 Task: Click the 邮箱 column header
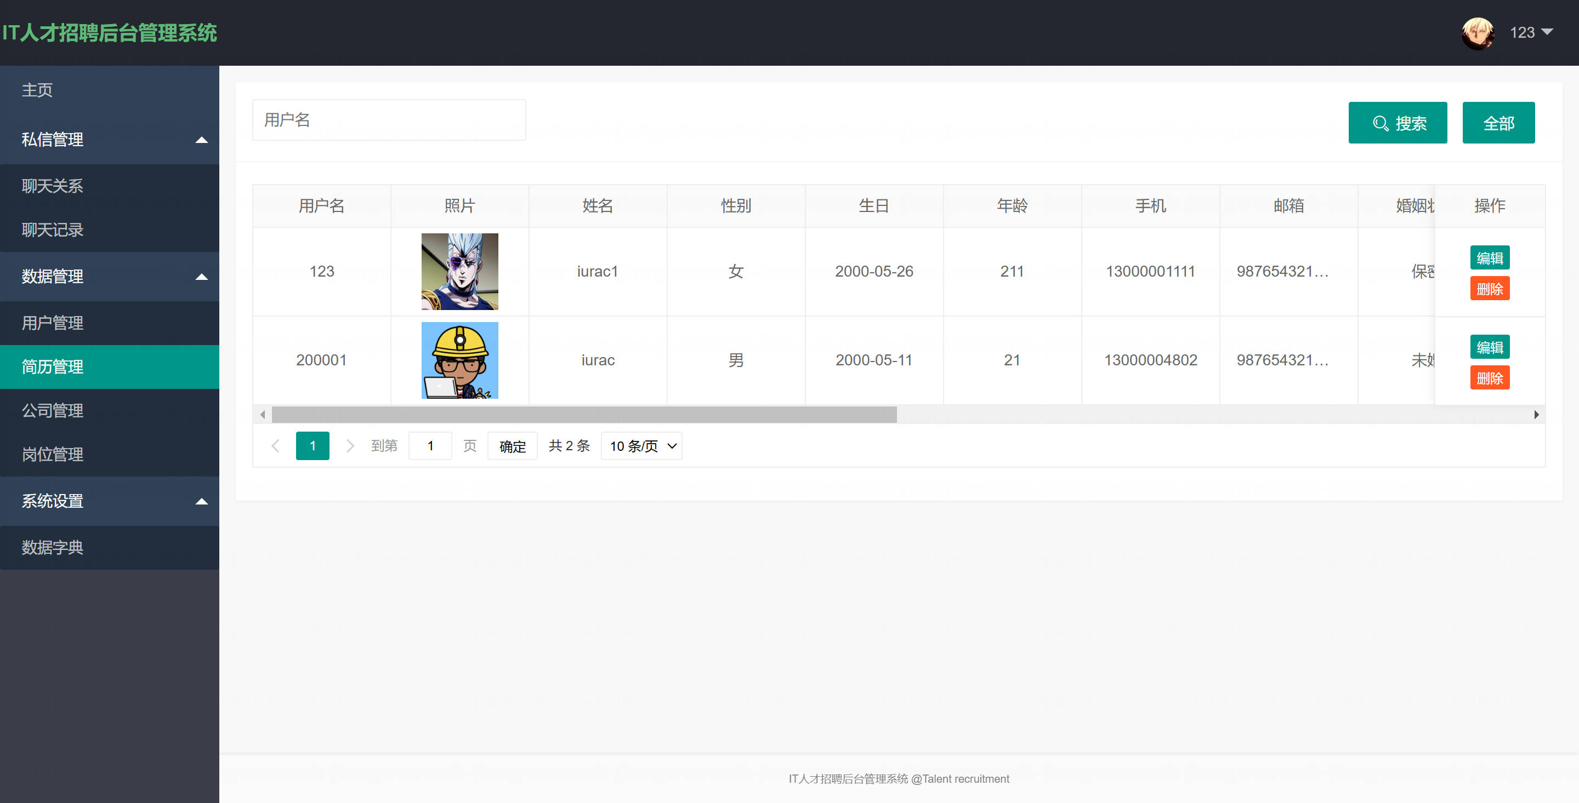1288,206
